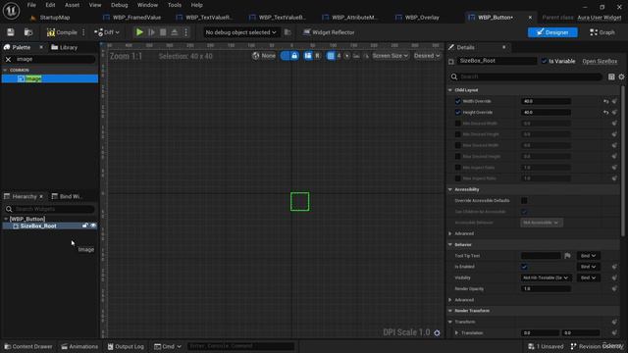Toggle the Is Variable checkbox

544,61
